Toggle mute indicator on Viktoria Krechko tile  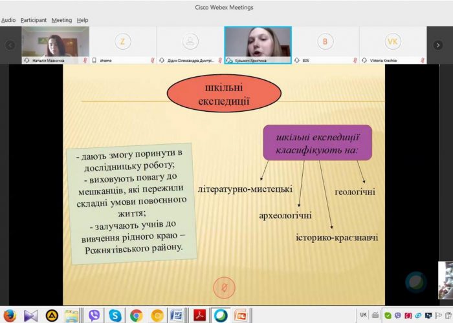click(x=423, y=60)
